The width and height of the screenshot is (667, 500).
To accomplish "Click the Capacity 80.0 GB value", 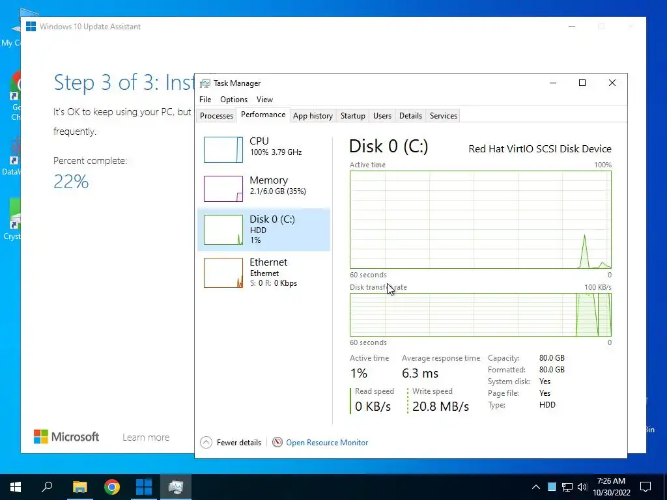I will [552, 358].
